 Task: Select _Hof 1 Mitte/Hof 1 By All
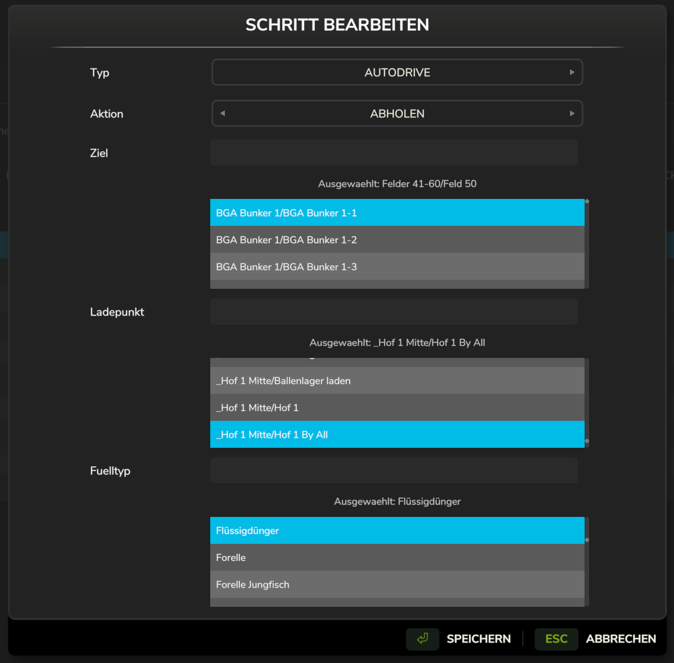[397, 434]
